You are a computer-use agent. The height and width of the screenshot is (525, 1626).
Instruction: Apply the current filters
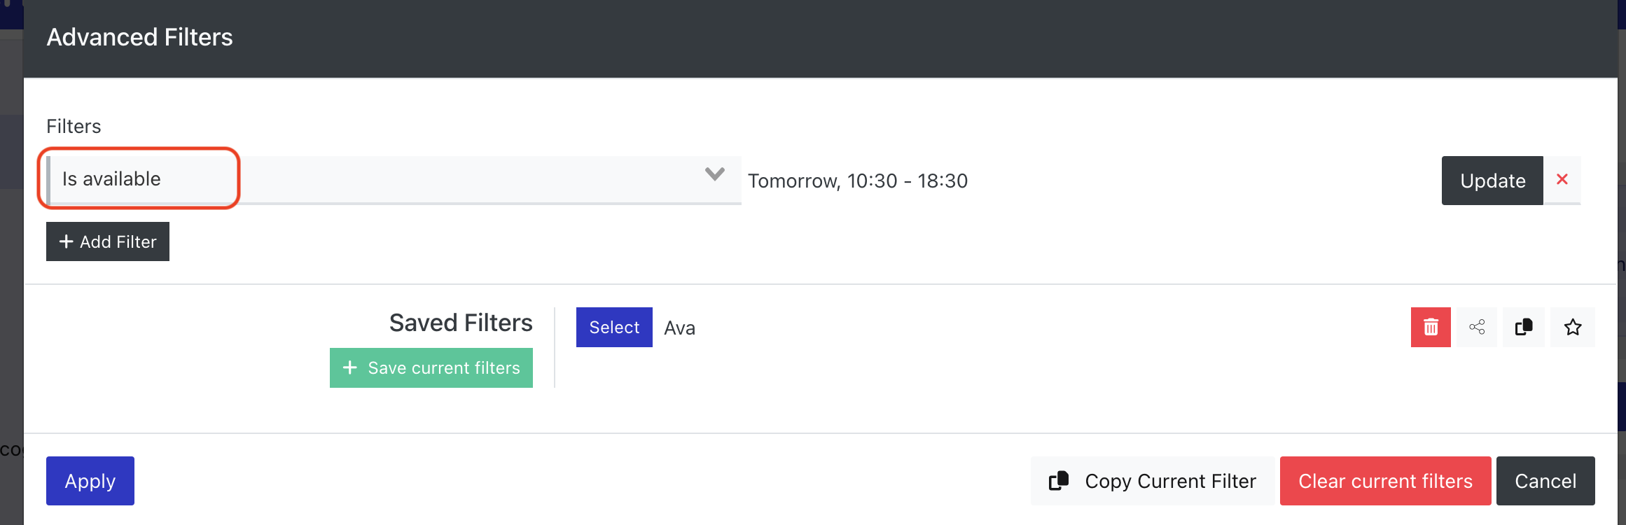(90, 481)
